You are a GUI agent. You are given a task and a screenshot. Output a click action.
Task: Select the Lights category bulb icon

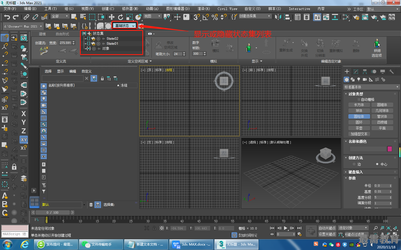click(x=359, y=80)
